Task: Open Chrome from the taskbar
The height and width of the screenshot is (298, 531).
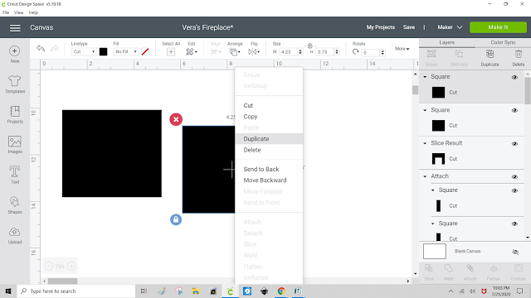Action: point(281,291)
